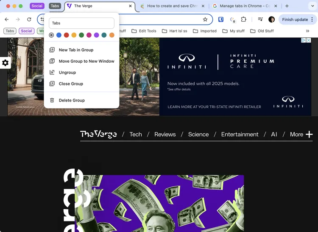
Task: Open the Extensions puzzle-piece menu
Action: [244, 19]
